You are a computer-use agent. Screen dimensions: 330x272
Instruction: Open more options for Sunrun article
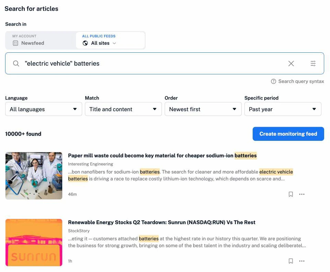coord(302,261)
